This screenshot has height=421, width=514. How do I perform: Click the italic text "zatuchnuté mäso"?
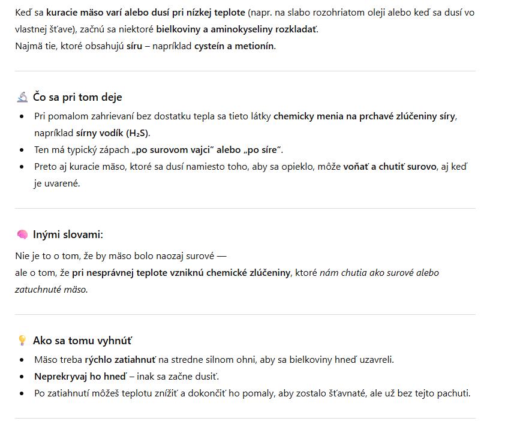(x=51, y=290)
